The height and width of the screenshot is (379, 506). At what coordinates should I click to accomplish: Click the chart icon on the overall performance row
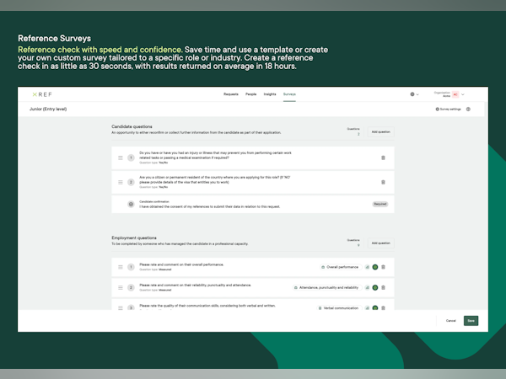click(x=367, y=267)
